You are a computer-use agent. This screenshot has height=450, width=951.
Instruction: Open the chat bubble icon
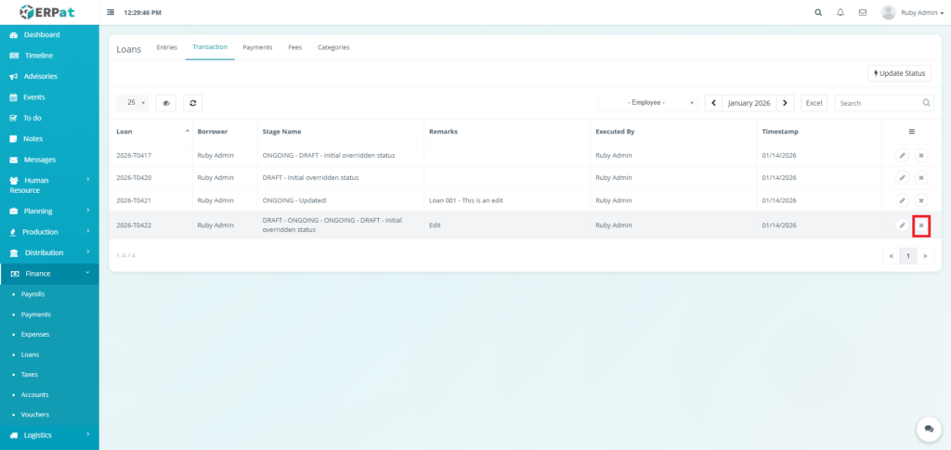point(929,429)
